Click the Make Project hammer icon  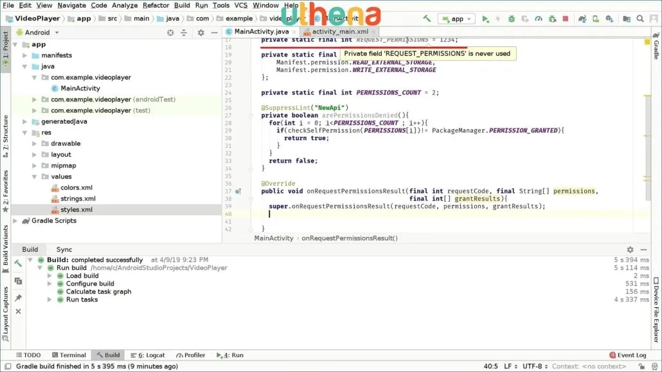427,19
